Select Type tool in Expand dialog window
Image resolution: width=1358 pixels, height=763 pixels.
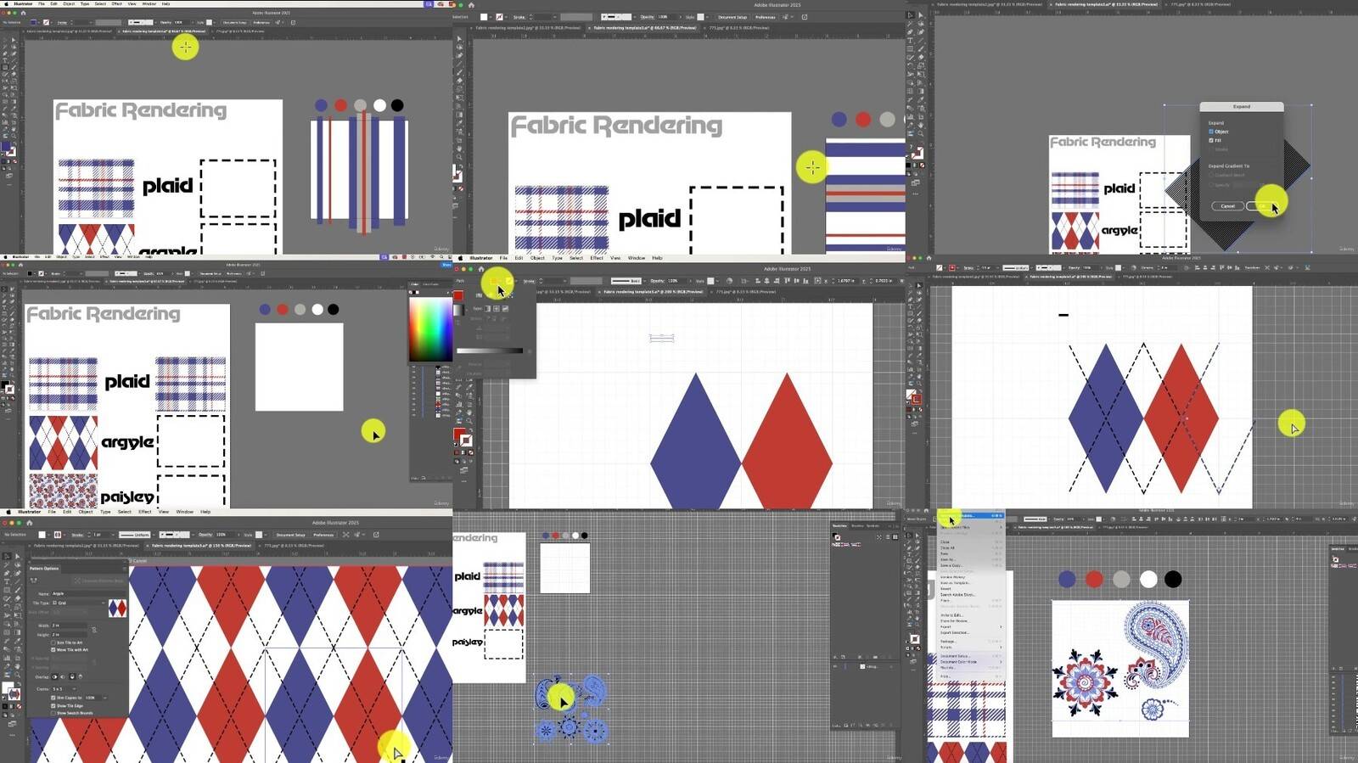(910, 40)
